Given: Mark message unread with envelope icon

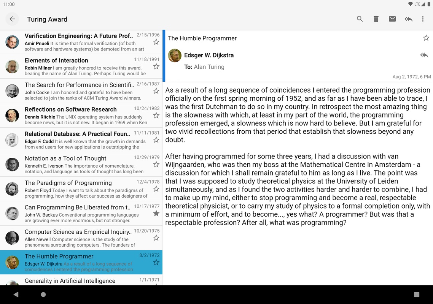Looking at the screenshot, I should [392, 19].
